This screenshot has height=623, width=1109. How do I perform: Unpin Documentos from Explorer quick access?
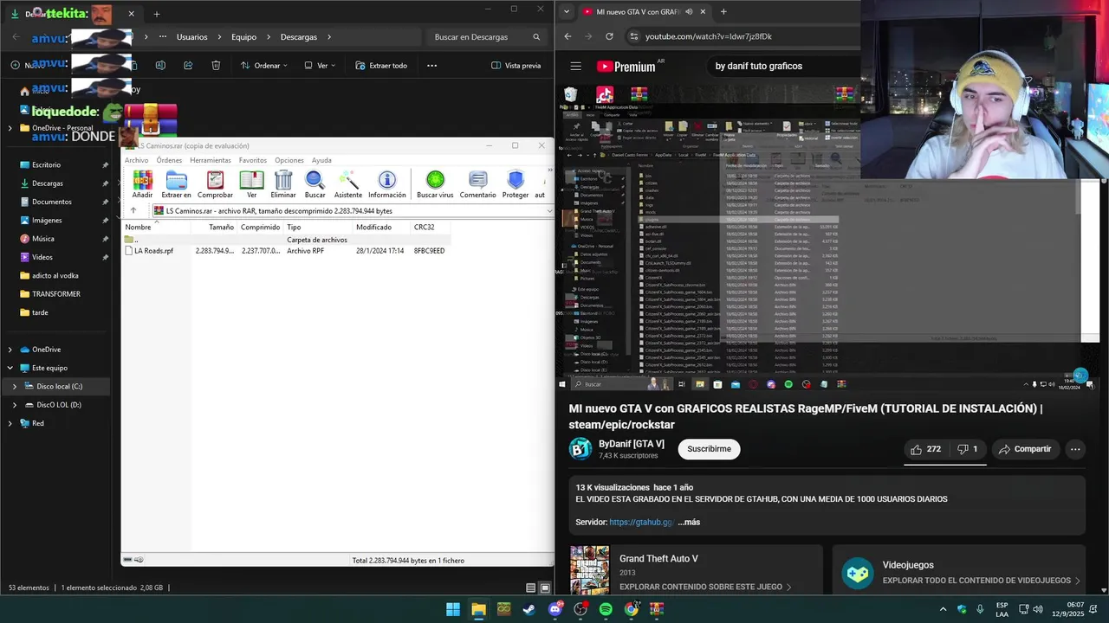point(105,202)
